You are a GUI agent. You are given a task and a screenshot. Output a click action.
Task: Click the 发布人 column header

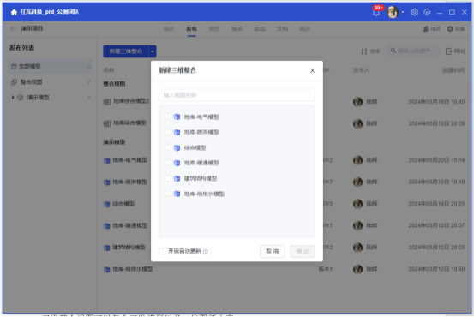click(361, 70)
